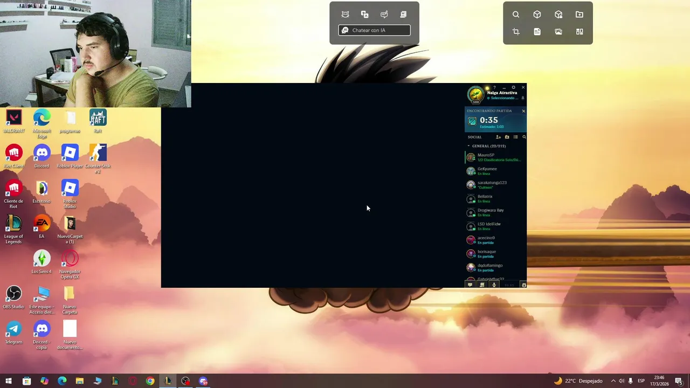Open chat panel icon at bottom

[470, 285]
